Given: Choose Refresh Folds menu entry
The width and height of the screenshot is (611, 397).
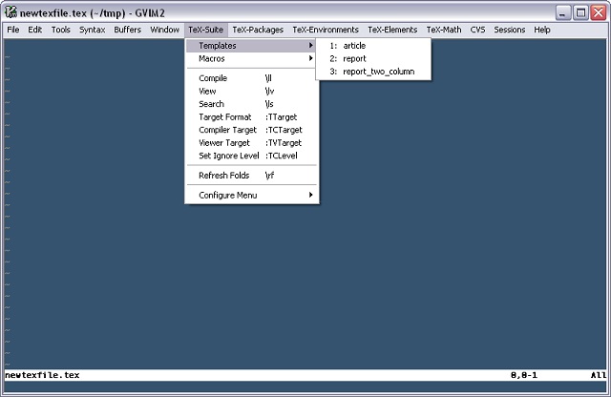Looking at the screenshot, I should 252,176.
